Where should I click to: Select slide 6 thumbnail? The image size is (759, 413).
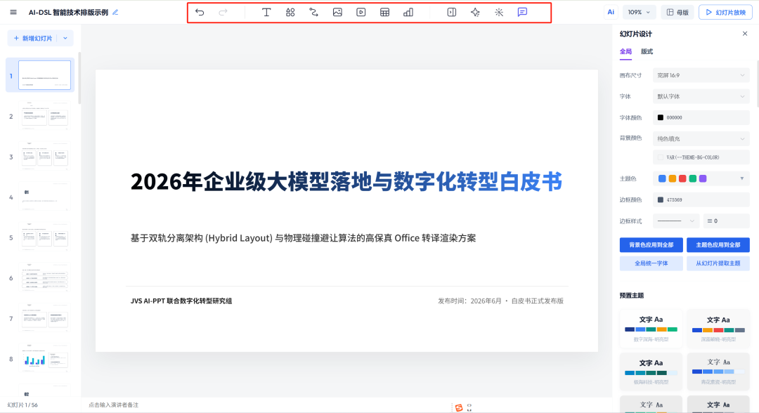point(44,277)
